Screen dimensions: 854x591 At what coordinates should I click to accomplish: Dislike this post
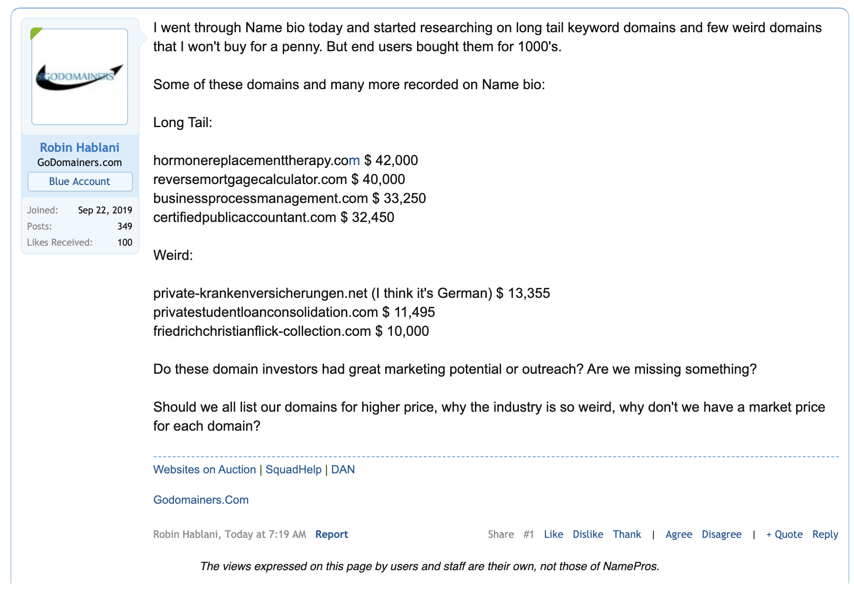click(588, 535)
